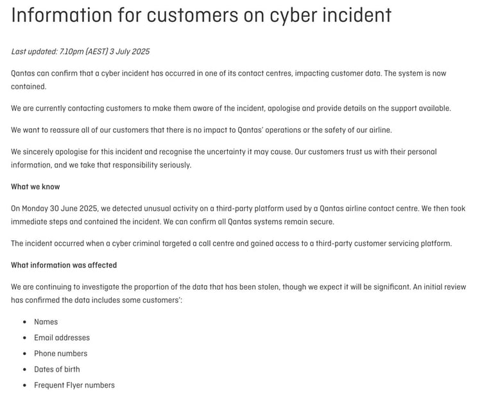Click the bullet point beside 'Email addresses'

coord(25,338)
